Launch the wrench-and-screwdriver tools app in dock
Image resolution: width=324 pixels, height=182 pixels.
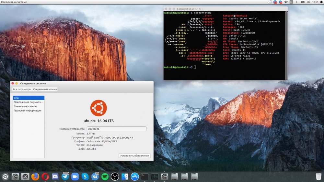[x=25, y=177]
